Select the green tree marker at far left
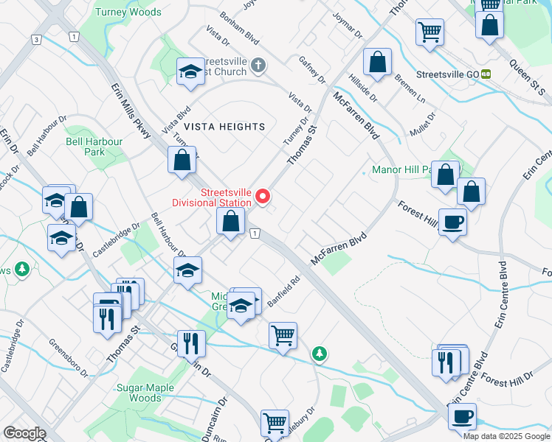The width and height of the screenshot is (552, 442). point(22,270)
